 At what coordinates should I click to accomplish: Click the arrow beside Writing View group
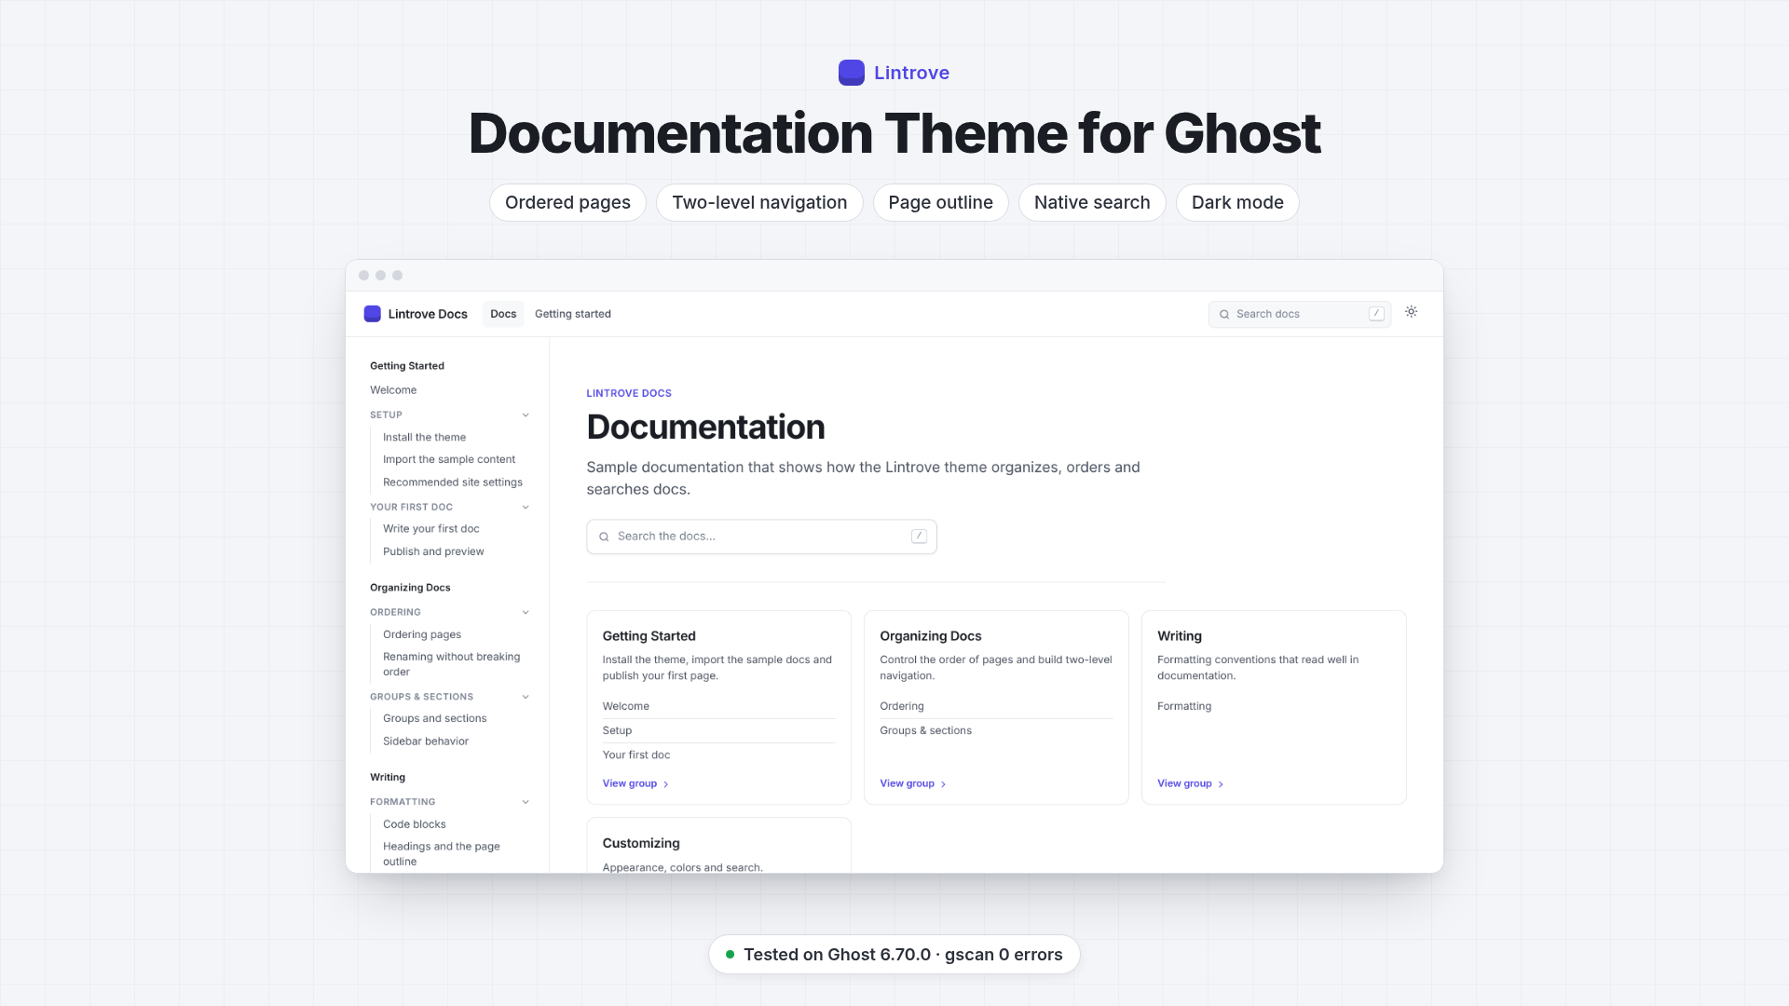(1221, 784)
